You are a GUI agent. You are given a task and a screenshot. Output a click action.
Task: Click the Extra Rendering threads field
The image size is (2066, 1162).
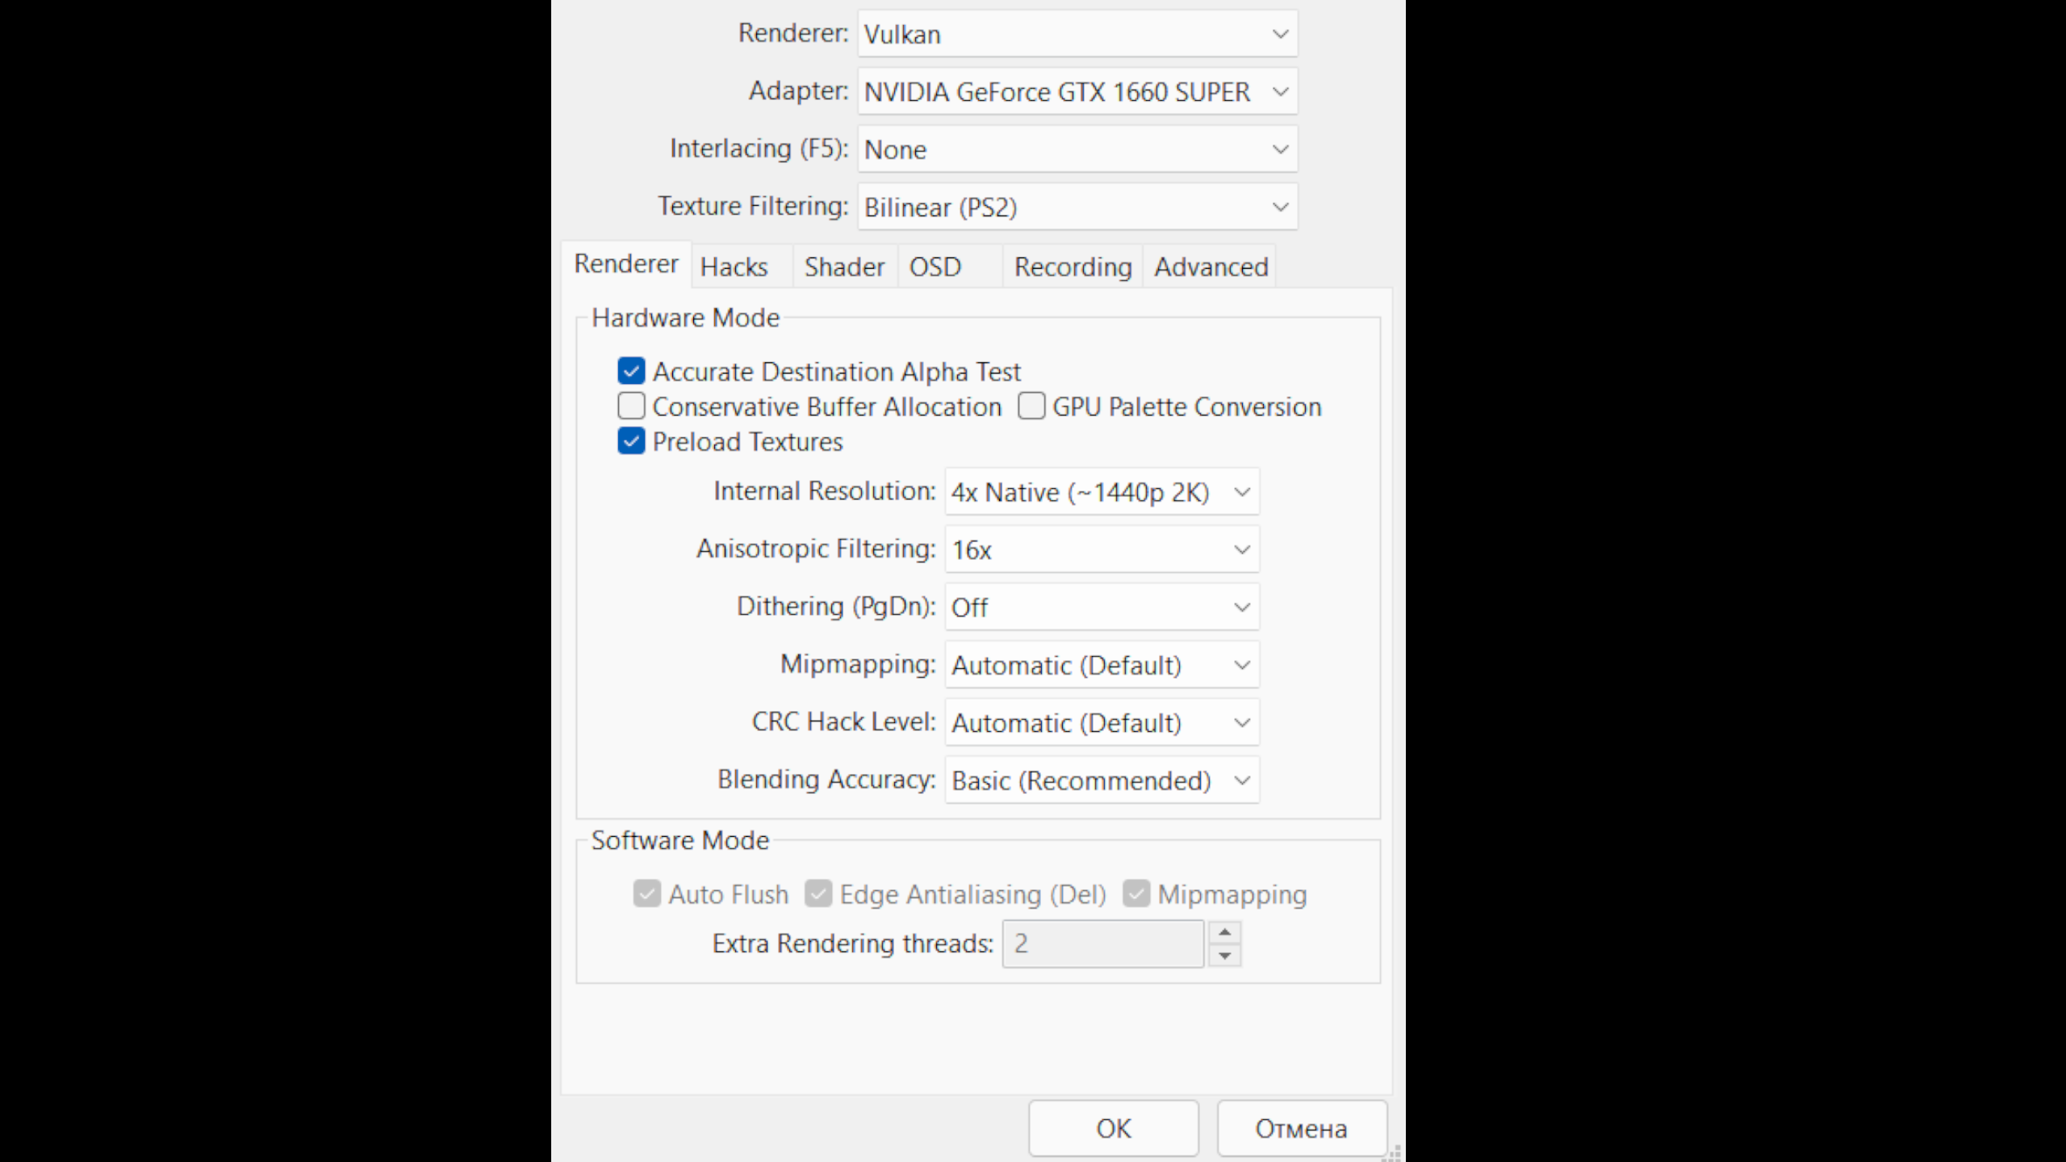(x=1103, y=943)
